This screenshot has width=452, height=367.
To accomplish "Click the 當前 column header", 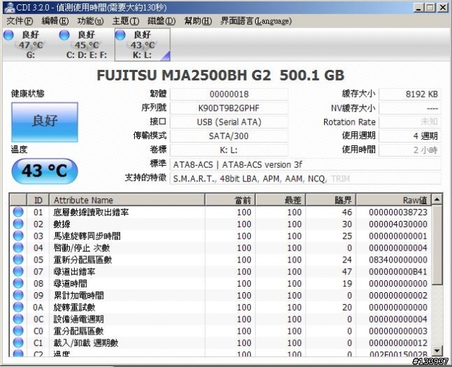I will click(230, 200).
